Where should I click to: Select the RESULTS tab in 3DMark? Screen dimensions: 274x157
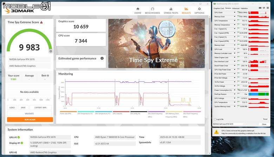pos(186,11)
